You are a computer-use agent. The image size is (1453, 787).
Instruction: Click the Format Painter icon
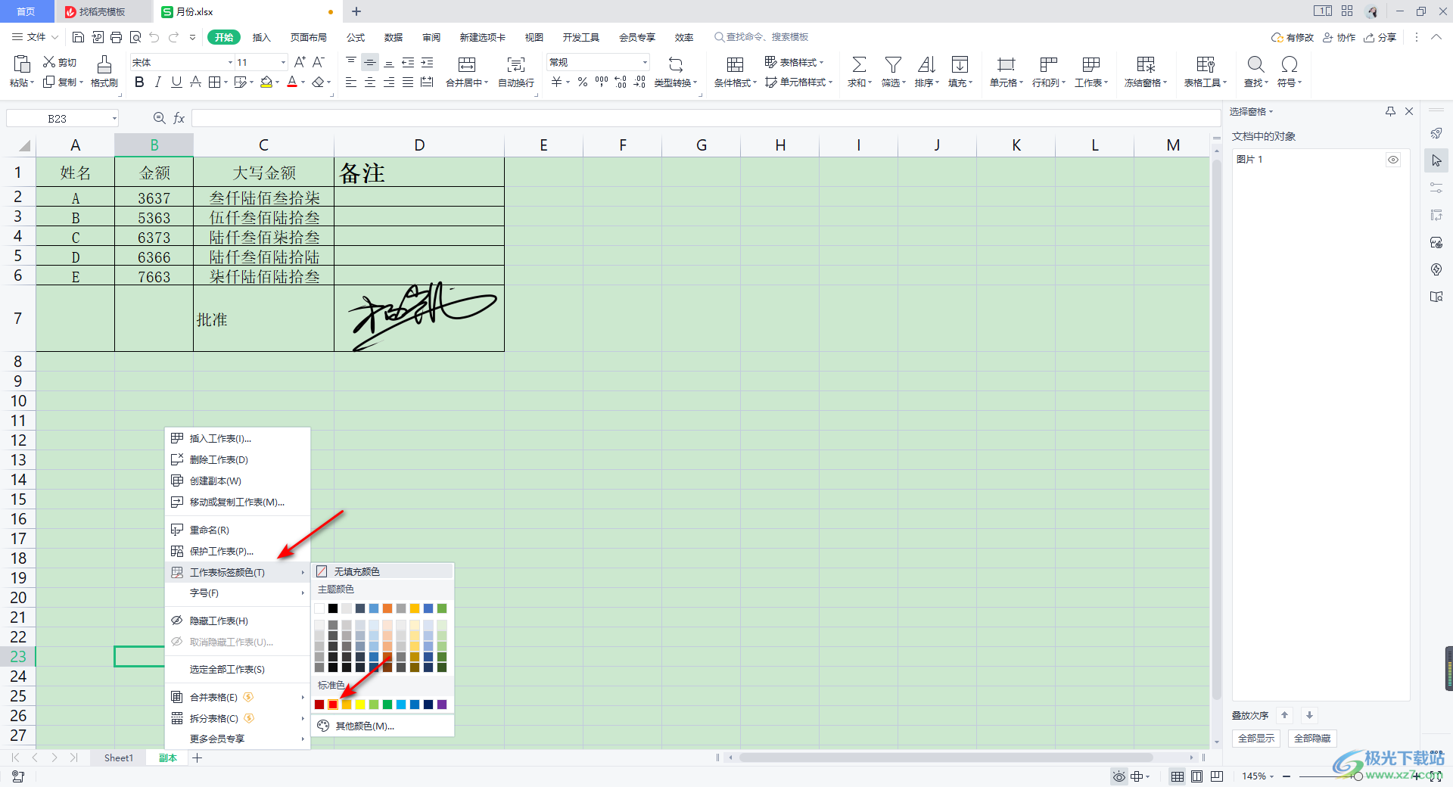pyautogui.click(x=104, y=64)
